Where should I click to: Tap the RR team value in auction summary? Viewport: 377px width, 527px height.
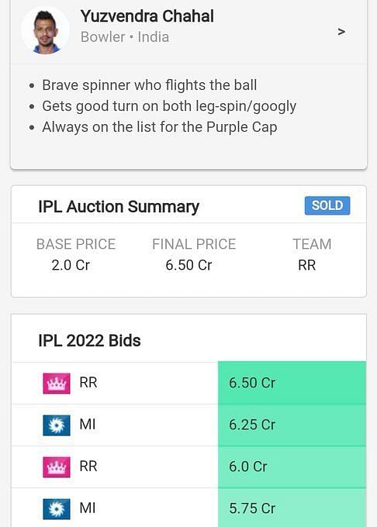pos(306,265)
